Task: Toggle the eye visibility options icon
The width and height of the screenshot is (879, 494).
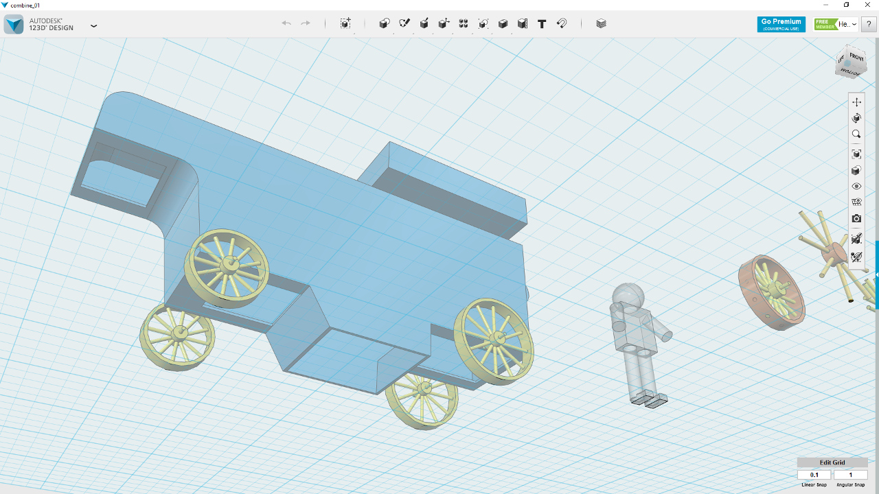Action: (856, 186)
